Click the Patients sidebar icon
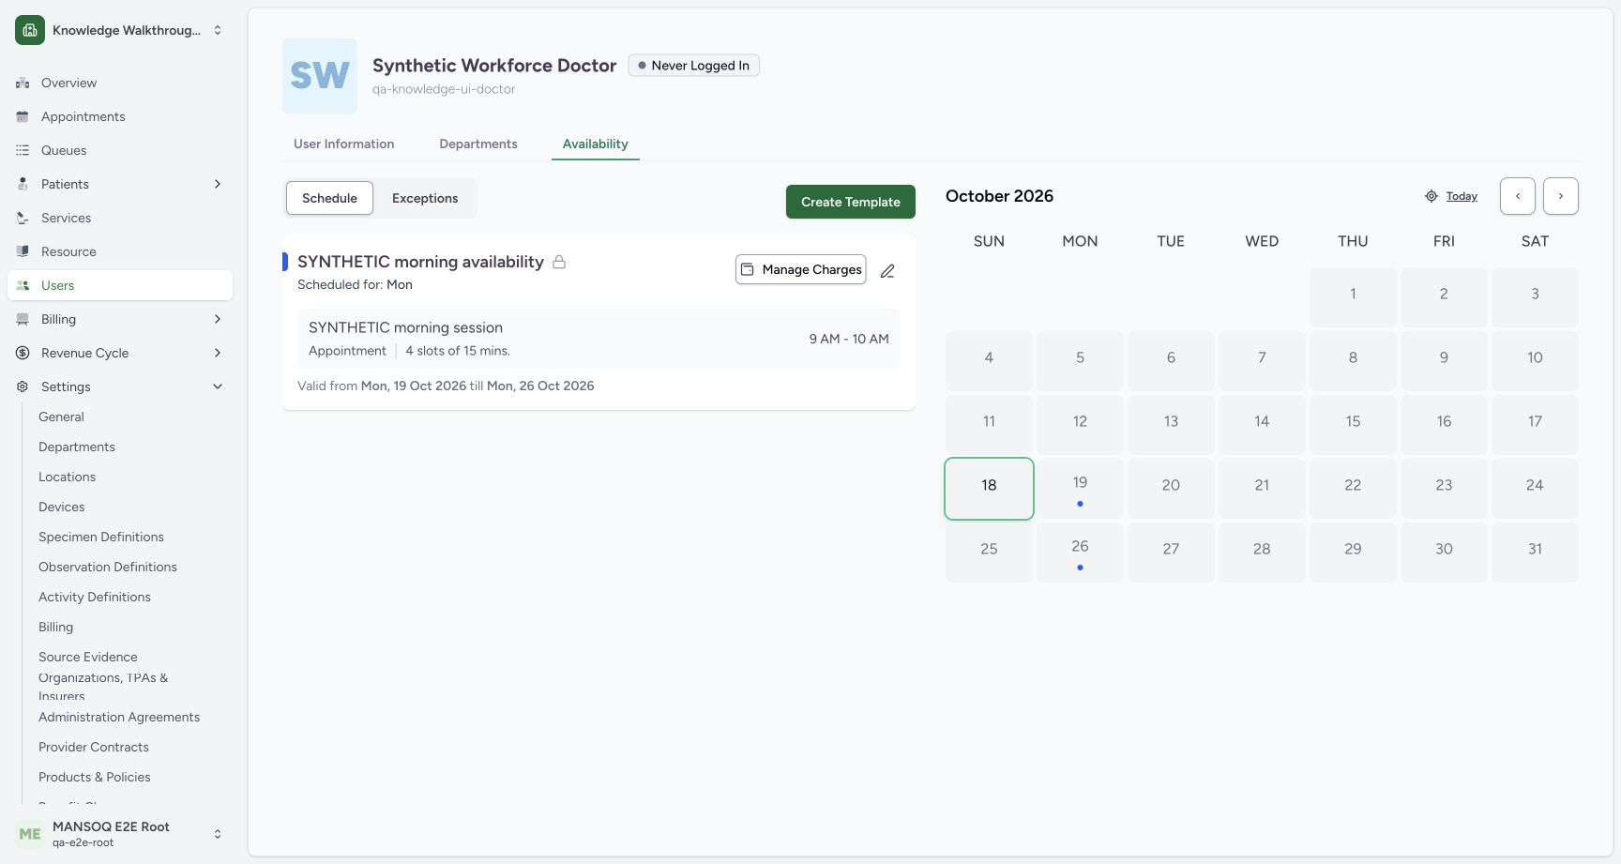The image size is (1621, 864). tap(23, 184)
